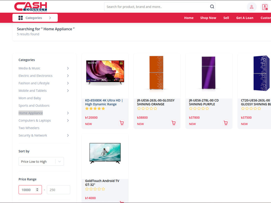Click '5 results found' text
The image size is (271, 203).
[28, 34]
